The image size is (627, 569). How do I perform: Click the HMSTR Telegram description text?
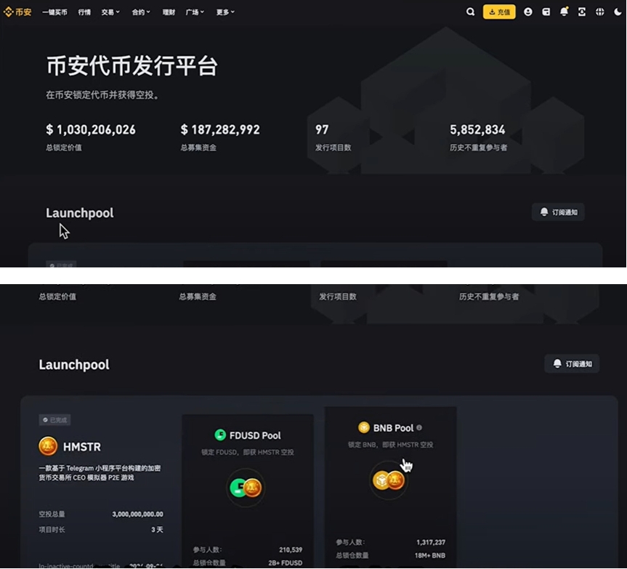point(100,472)
